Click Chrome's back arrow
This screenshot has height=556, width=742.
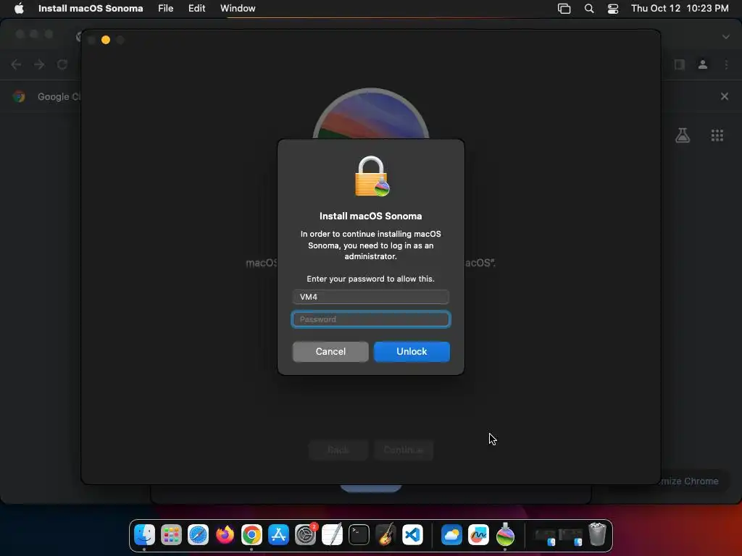pos(16,64)
